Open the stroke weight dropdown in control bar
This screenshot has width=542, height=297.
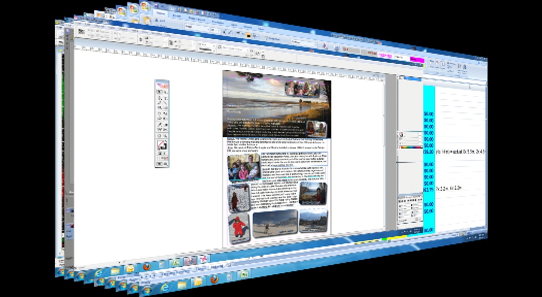[206, 47]
